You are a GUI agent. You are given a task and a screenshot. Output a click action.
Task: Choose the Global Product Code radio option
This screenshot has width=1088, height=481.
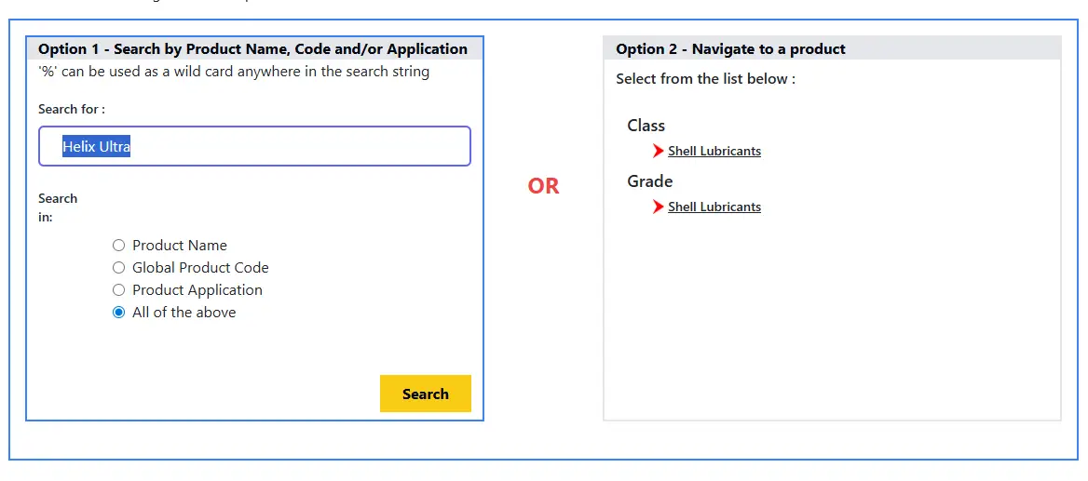[x=118, y=268]
